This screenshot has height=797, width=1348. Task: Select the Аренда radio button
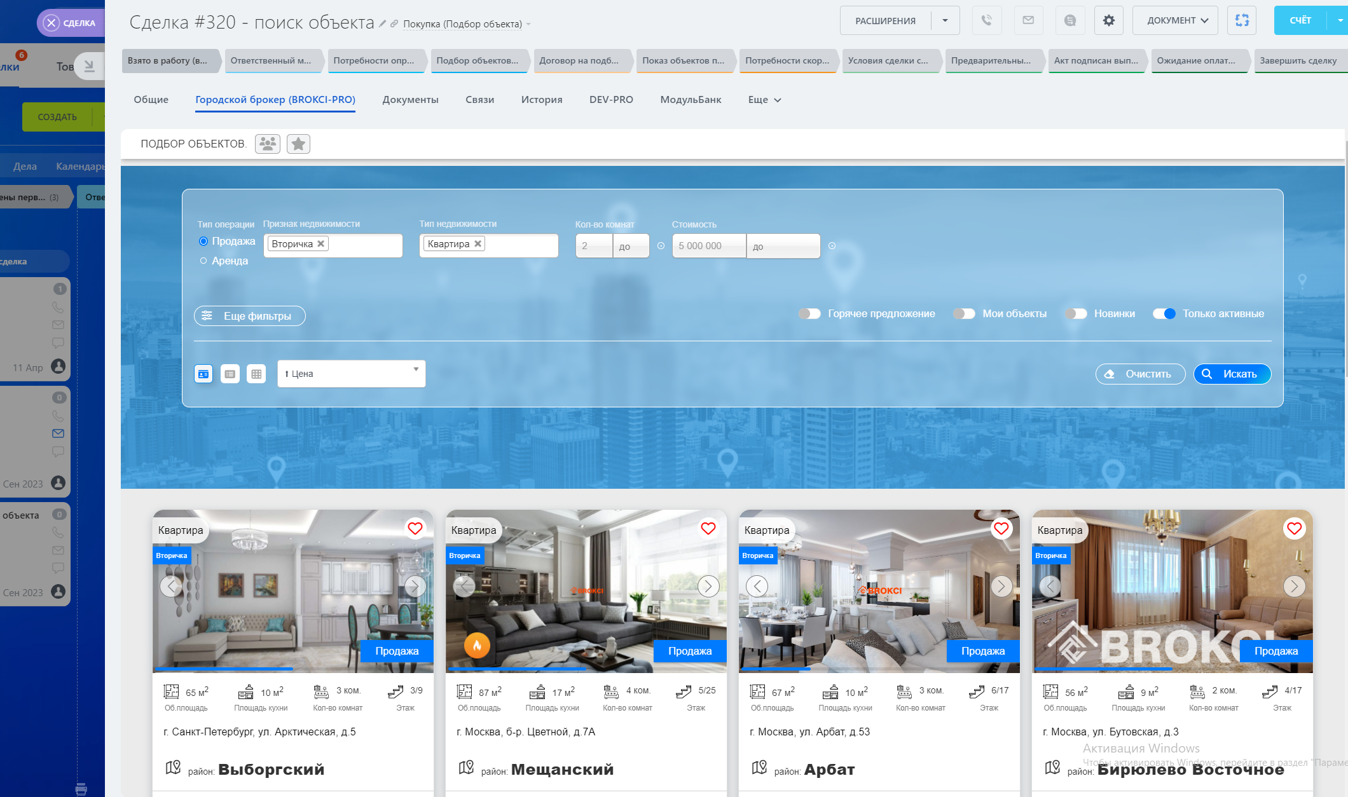pyautogui.click(x=203, y=261)
